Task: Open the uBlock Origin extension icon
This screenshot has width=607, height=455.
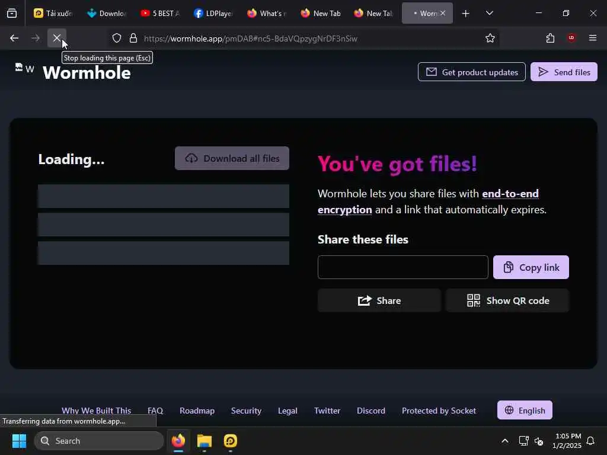Action: coord(571,38)
